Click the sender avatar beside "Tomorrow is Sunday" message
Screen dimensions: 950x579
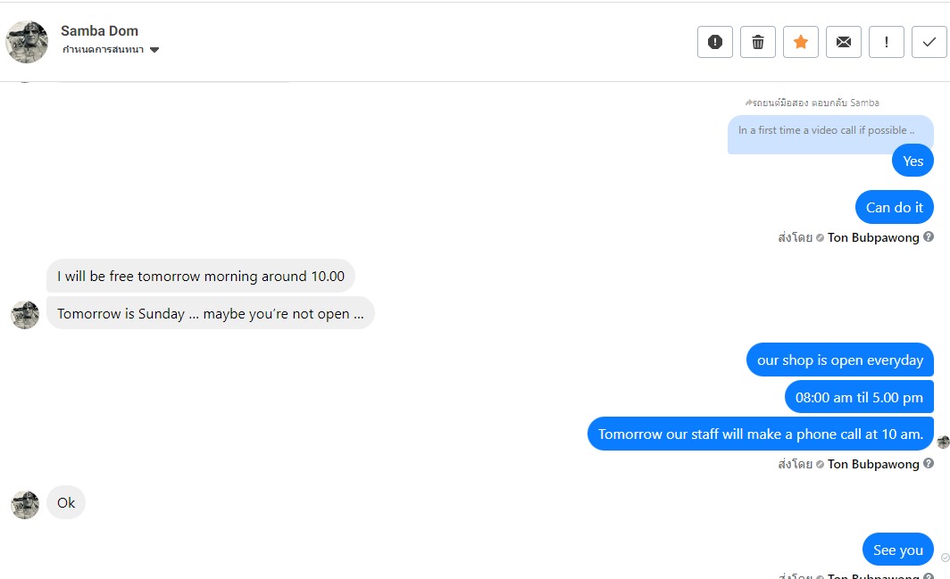click(25, 314)
